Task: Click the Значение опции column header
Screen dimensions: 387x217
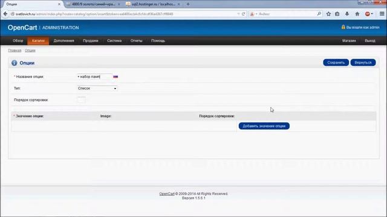Action: pyautogui.click(x=28, y=116)
